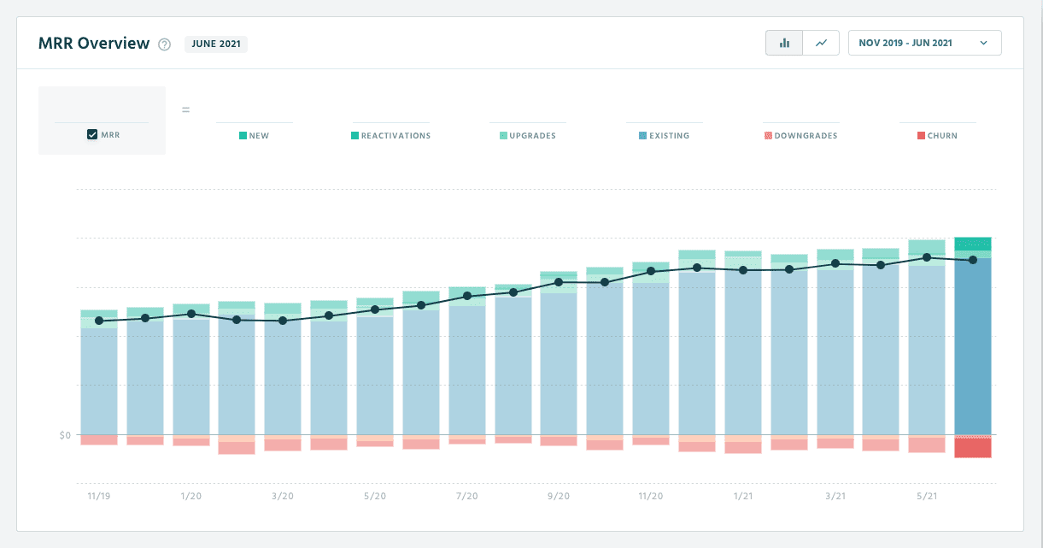This screenshot has width=1043, height=548.
Task: Switch to bar chart view
Action: click(x=784, y=43)
